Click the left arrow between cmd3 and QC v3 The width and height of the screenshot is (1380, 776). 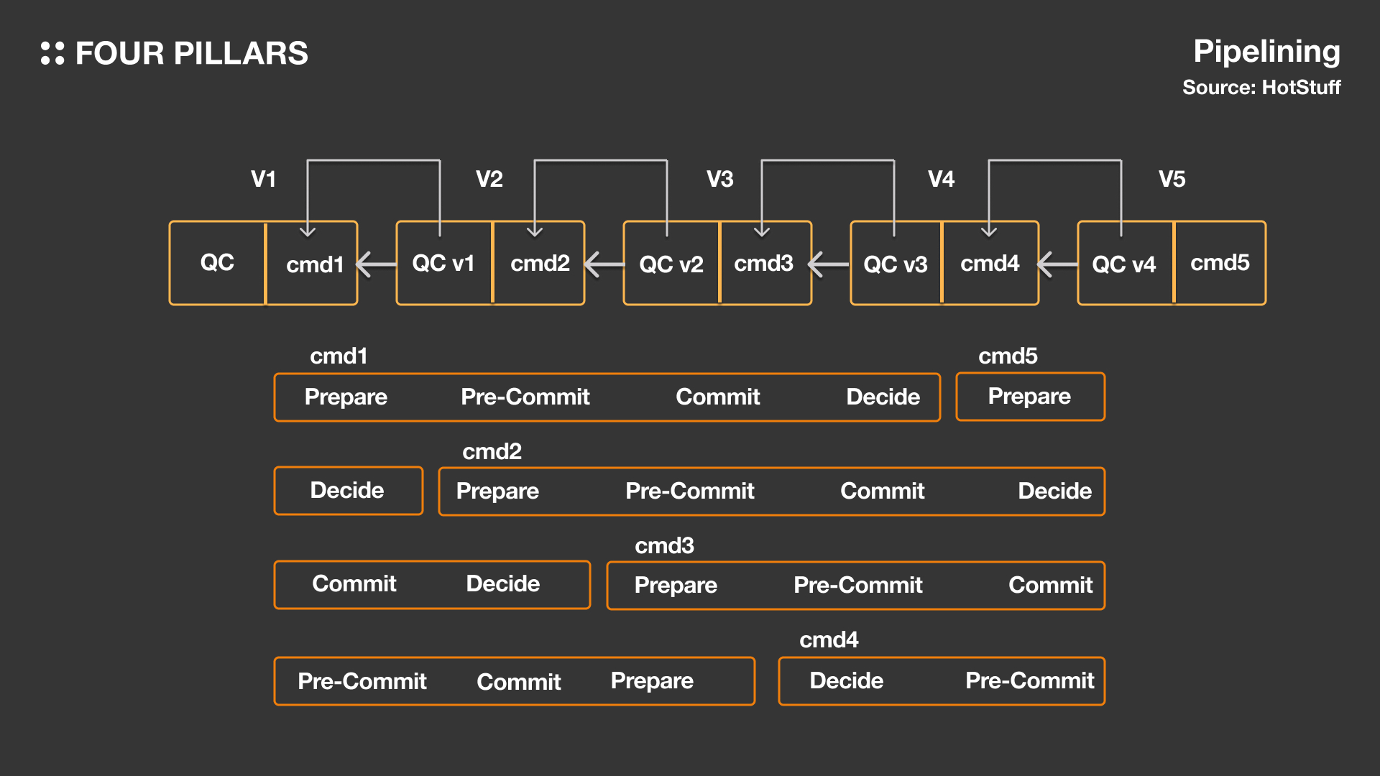click(829, 264)
